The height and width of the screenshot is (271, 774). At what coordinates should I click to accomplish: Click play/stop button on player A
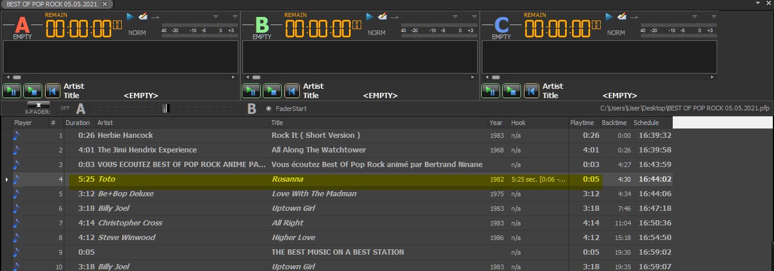tap(33, 91)
